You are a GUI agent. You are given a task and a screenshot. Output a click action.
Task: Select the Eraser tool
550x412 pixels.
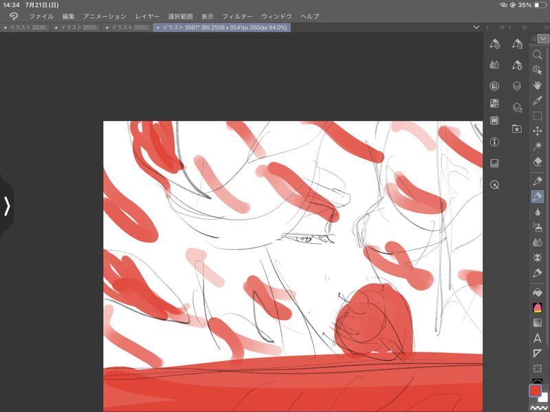click(537, 161)
